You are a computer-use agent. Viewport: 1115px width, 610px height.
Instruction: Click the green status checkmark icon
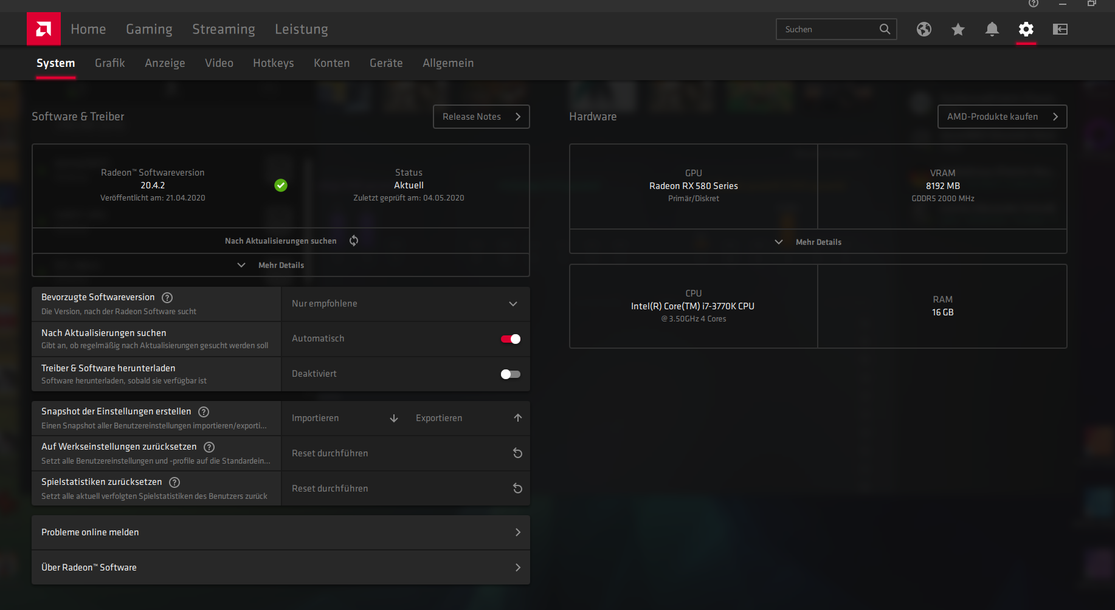click(281, 185)
